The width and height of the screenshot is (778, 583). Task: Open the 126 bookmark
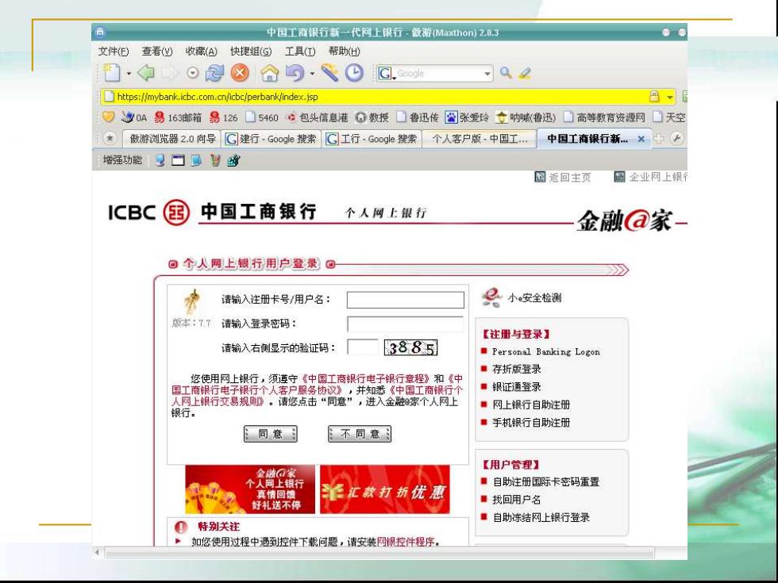pos(223,117)
